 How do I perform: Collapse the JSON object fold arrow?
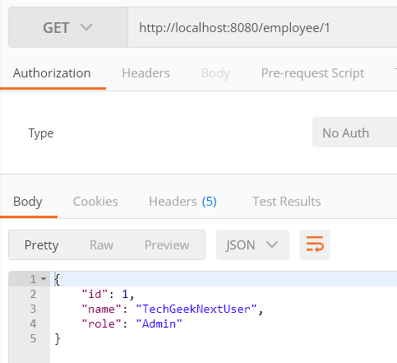click(x=44, y=279)
